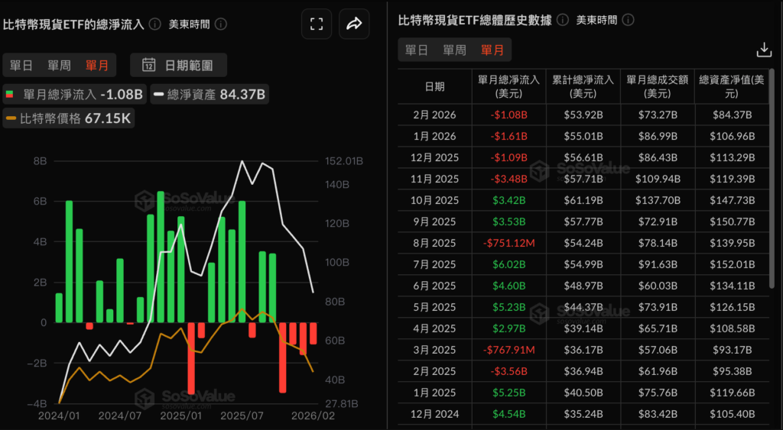Select 單周 tab in history table

coord(454,50)
